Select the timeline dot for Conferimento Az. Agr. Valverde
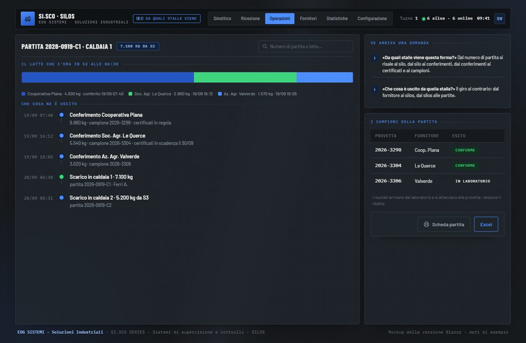This screenshot has width=526, height=343. 61,156
